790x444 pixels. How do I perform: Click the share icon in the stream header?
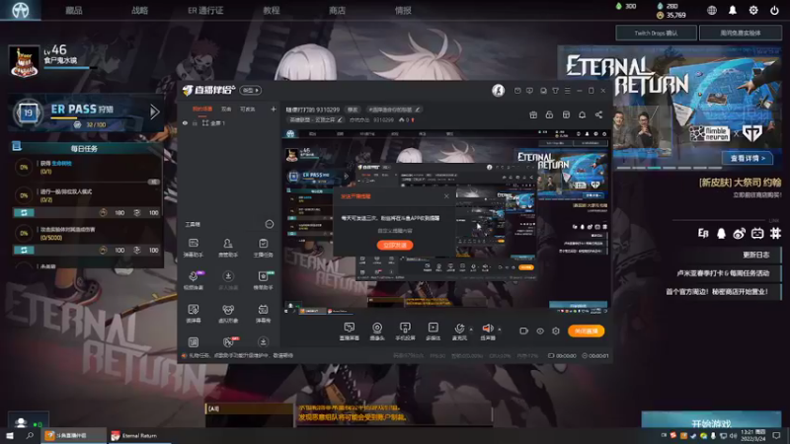pyautogui.click(x=598, y=114)
